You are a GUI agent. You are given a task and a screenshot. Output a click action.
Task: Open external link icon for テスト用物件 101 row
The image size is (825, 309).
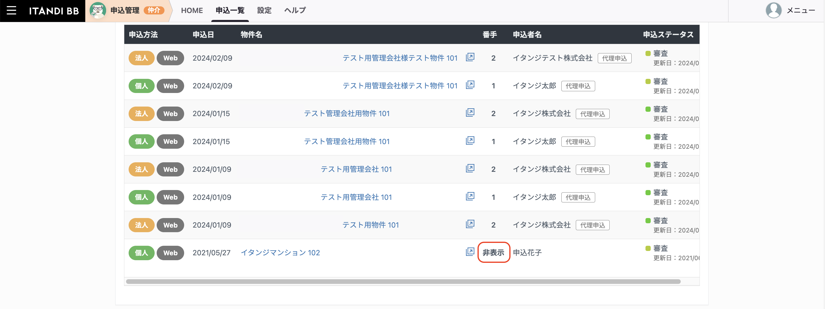point(470,224)
